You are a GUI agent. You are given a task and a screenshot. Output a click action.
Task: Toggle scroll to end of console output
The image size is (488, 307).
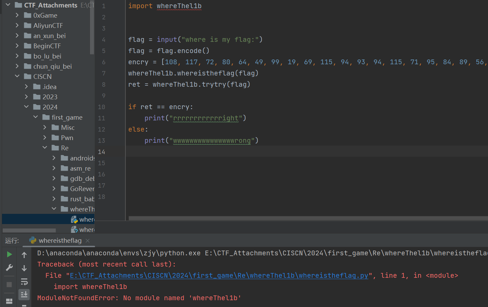[24, 294]
